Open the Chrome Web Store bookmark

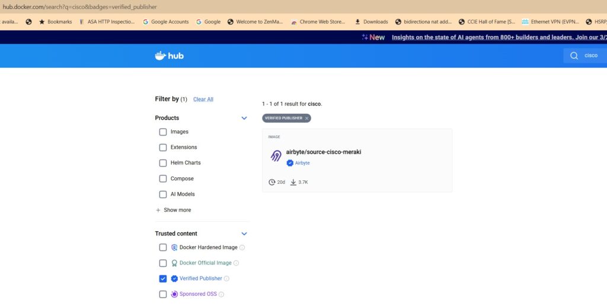318,22
